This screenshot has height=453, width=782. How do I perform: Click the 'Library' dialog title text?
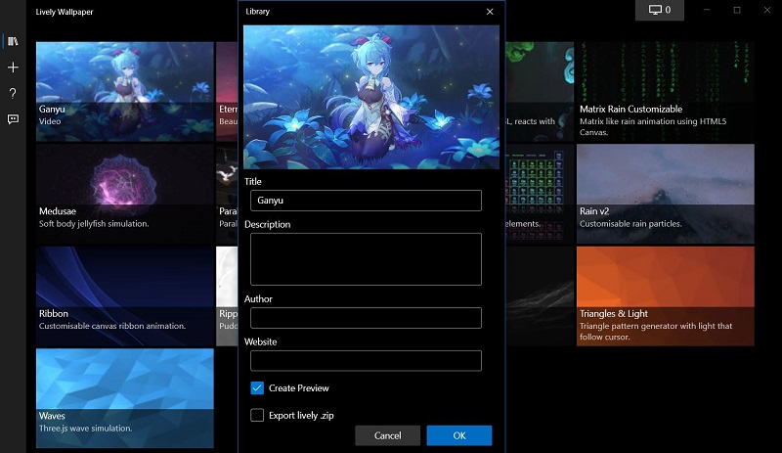click(257, 12)
